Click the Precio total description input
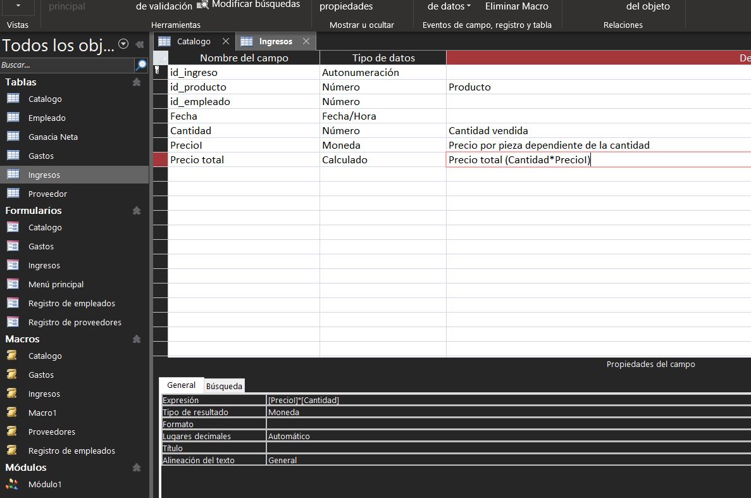This screenshot has height=498, width=751. pos(599,159)
